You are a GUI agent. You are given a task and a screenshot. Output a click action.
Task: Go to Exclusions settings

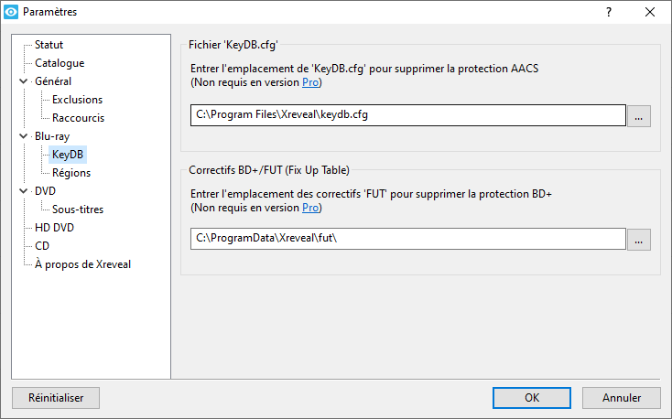(x=77, y=100)
